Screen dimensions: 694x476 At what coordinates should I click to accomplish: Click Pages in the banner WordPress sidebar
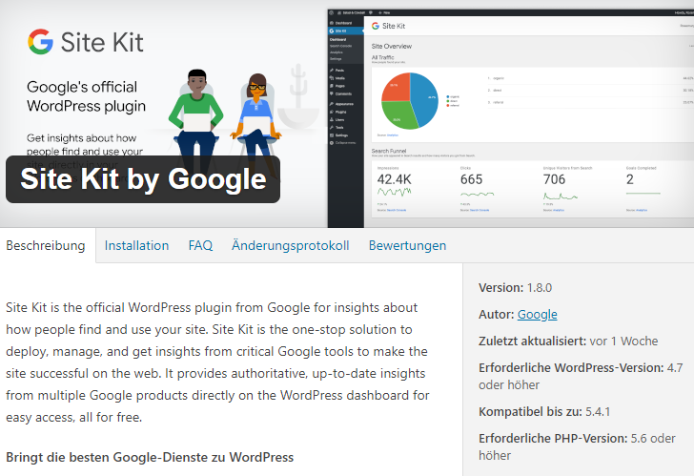337,86
